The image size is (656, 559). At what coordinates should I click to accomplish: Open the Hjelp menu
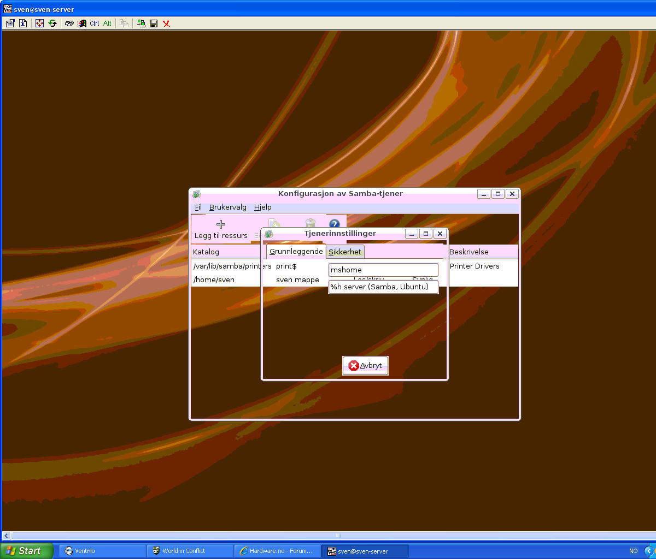[263, 207]
